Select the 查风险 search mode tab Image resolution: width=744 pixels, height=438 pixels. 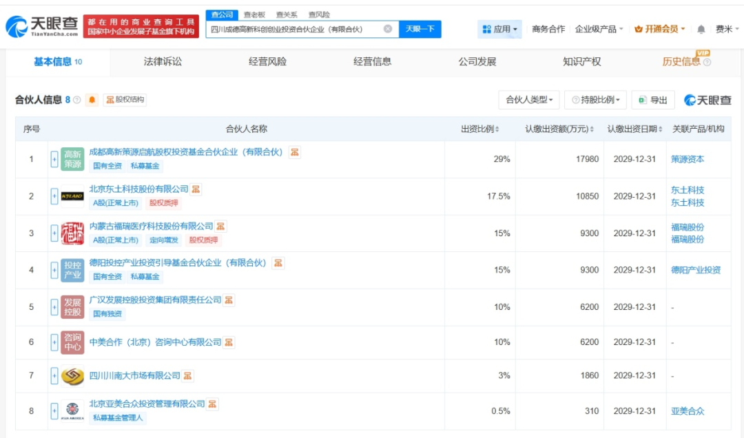click(319, 14)
